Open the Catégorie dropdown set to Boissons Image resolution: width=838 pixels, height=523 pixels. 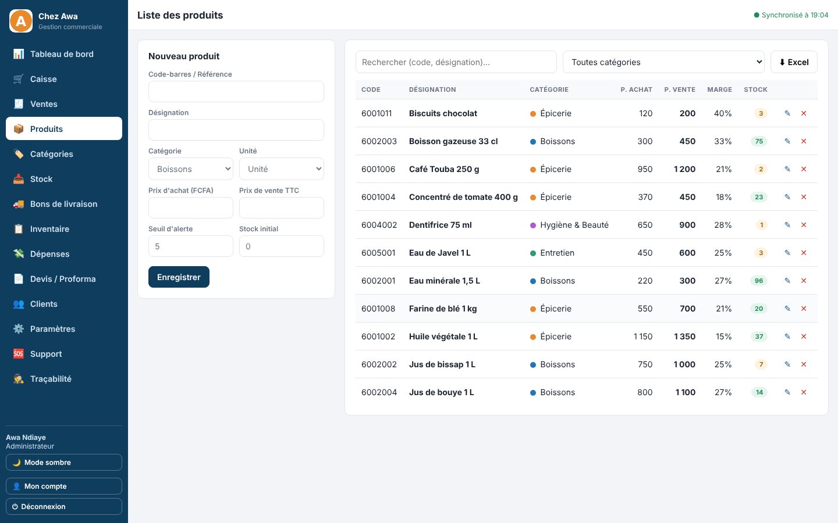coord(191,169)
